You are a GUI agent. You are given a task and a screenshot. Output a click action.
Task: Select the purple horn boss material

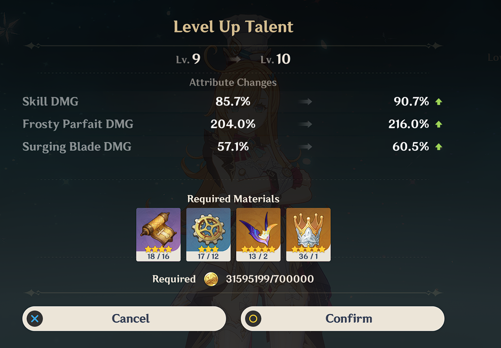[x=258, y=234]
